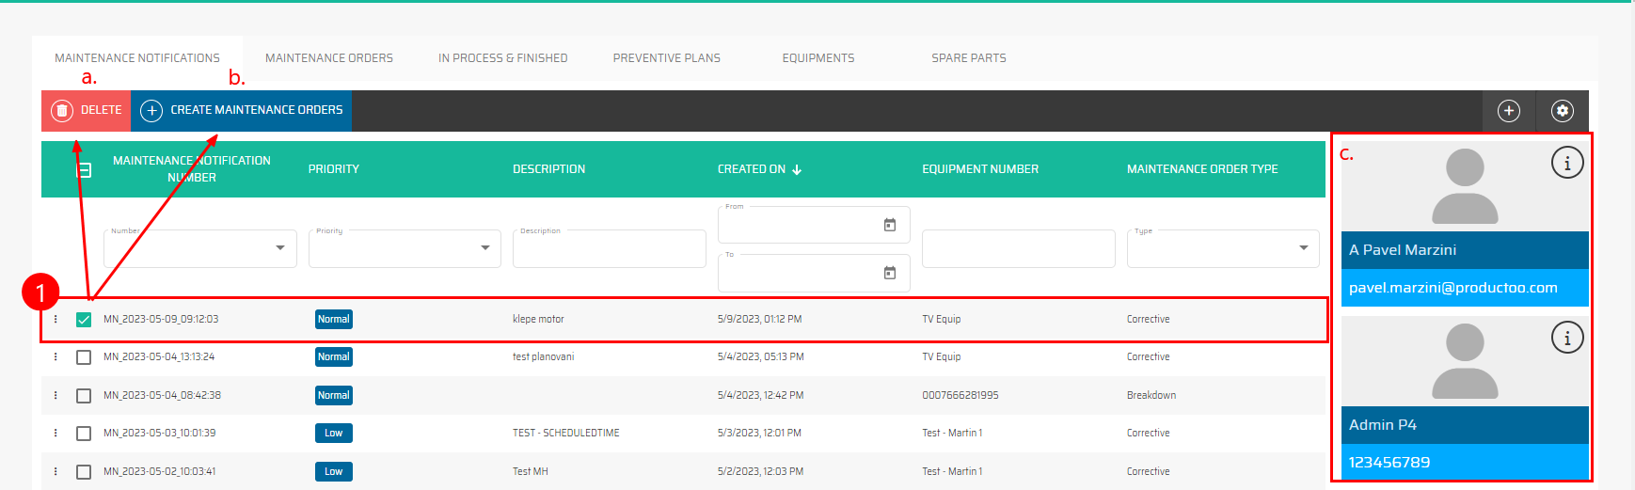Switch to Maintenance Orders tab
1635x490 pixels.
[x=329, y=58]
